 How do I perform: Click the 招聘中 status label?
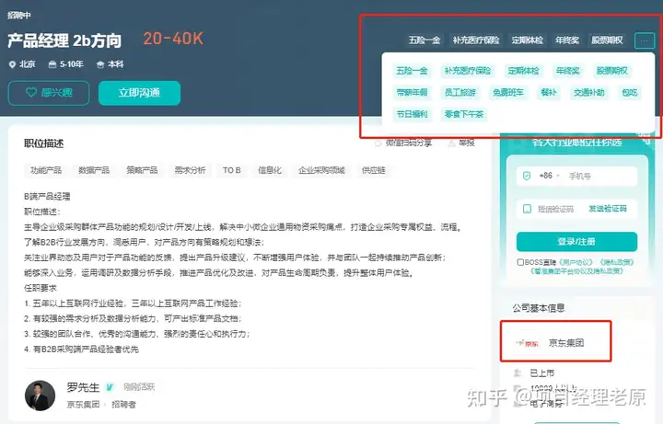[x=19, y=16]
